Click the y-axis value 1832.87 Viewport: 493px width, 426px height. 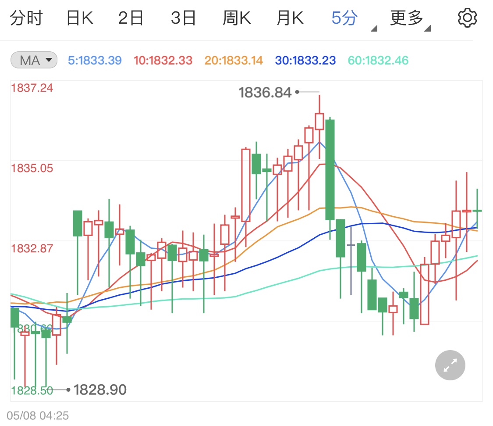pyautogui.click(x=32, y=248)
